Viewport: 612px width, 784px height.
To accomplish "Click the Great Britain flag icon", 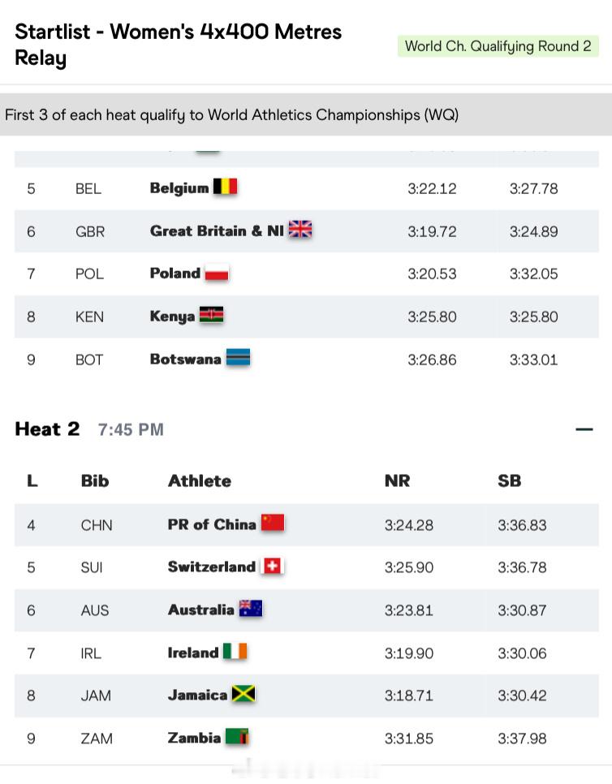I will [x=300, y=230].
